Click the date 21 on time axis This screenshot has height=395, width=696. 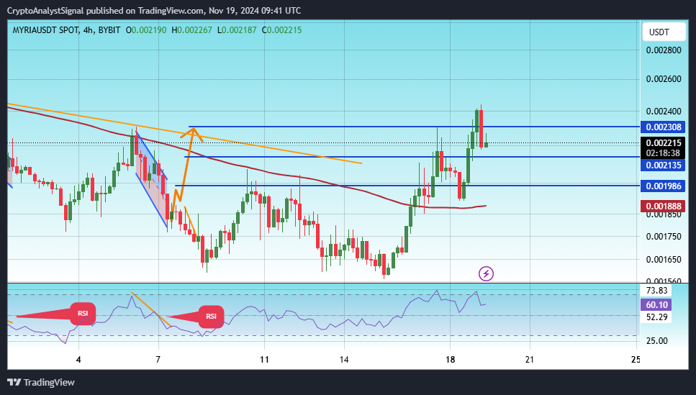point(529,359)
